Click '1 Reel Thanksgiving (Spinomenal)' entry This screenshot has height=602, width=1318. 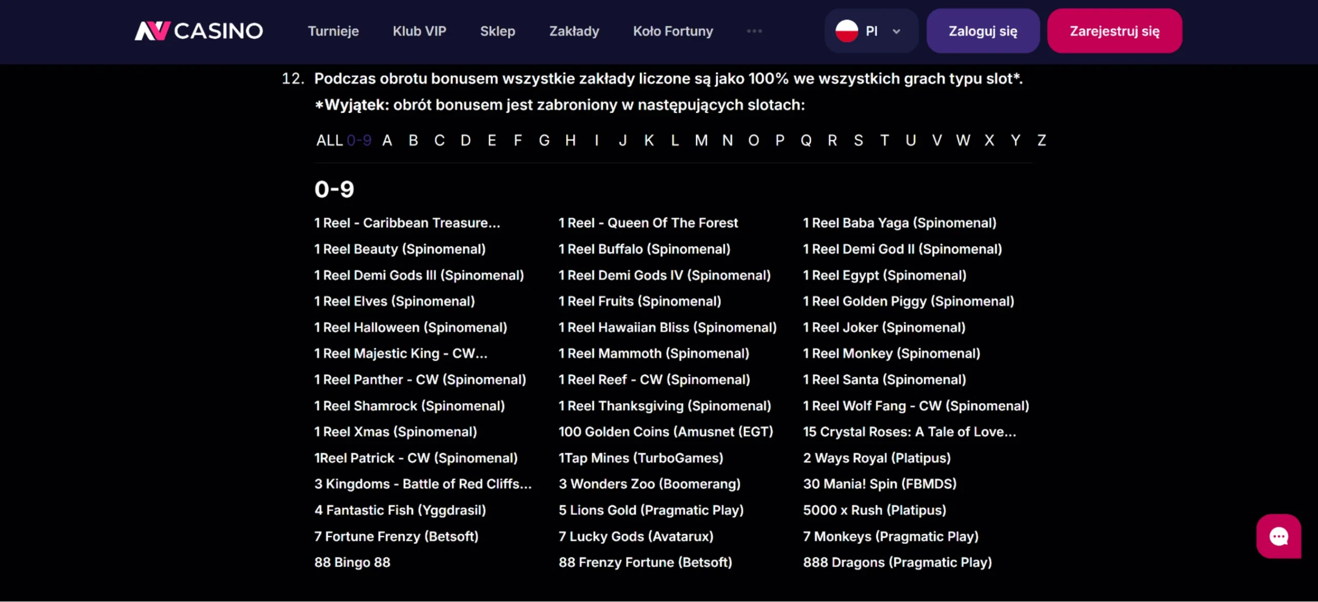point(665,406)
